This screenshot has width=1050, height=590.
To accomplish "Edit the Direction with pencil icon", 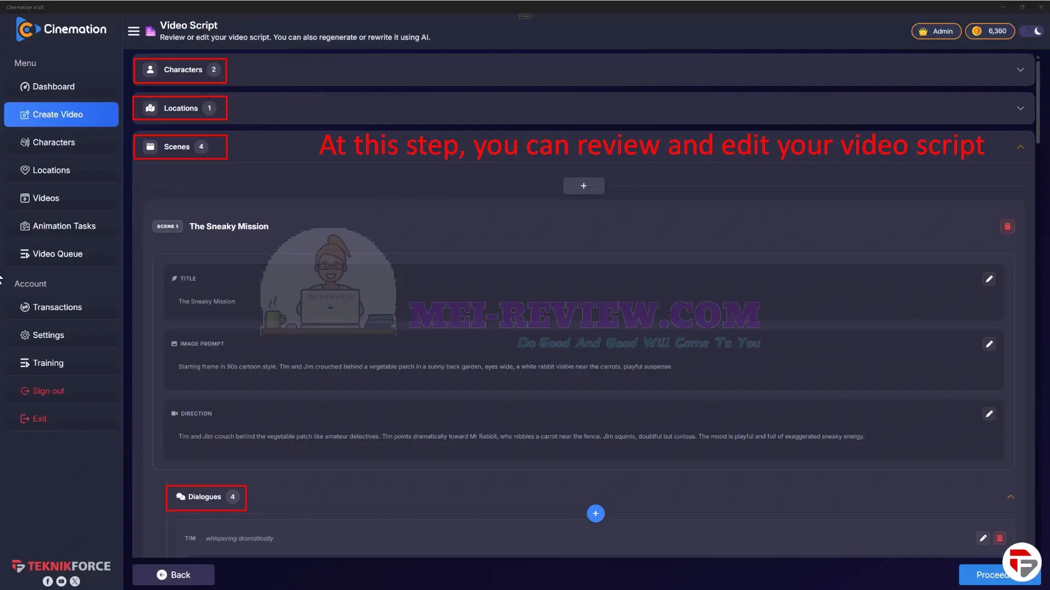I will (x=989, y=414).
